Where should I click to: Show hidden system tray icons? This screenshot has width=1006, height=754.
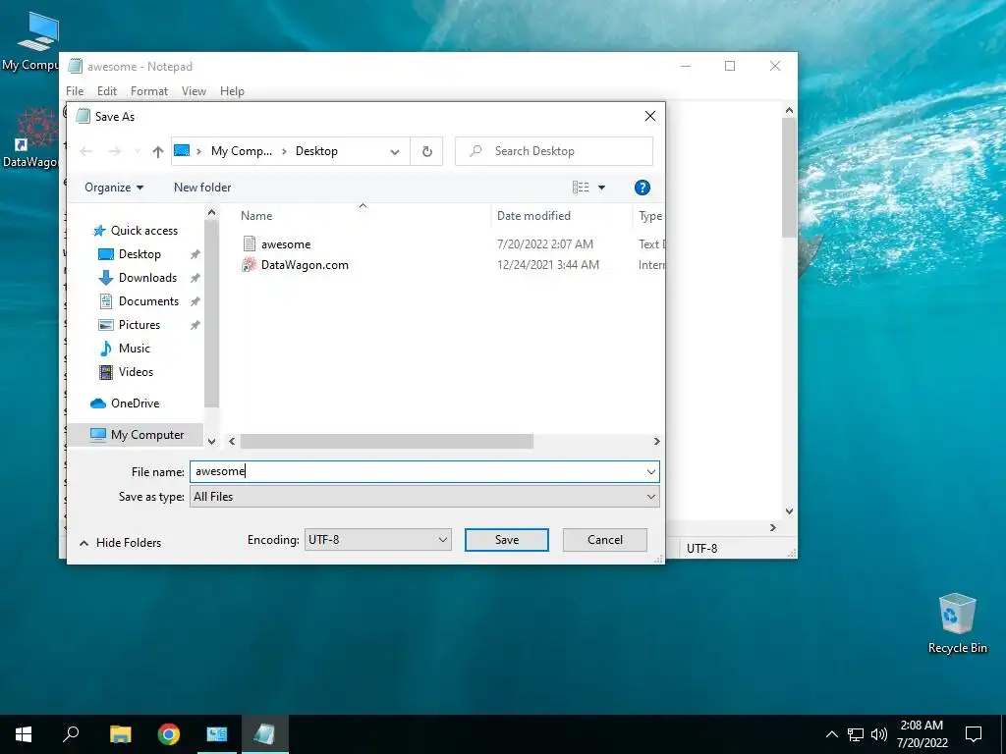coord(831,734)
